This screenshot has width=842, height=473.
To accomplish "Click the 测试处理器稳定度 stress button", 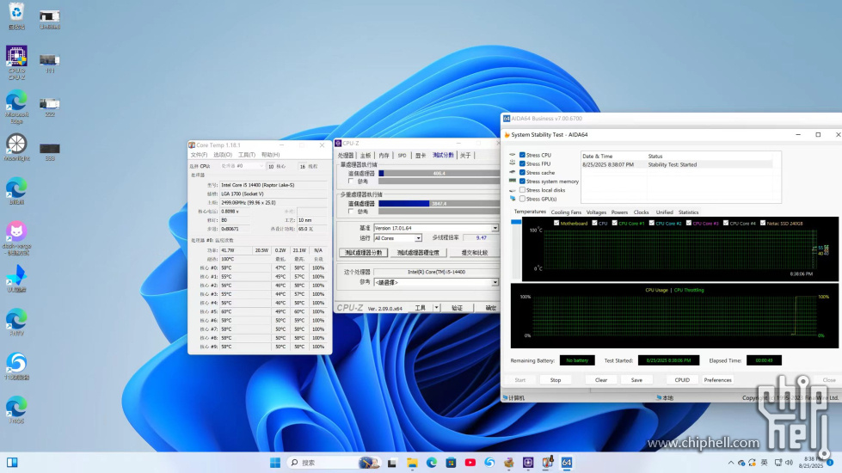I will pyautogui.click(x=418, y=252).
